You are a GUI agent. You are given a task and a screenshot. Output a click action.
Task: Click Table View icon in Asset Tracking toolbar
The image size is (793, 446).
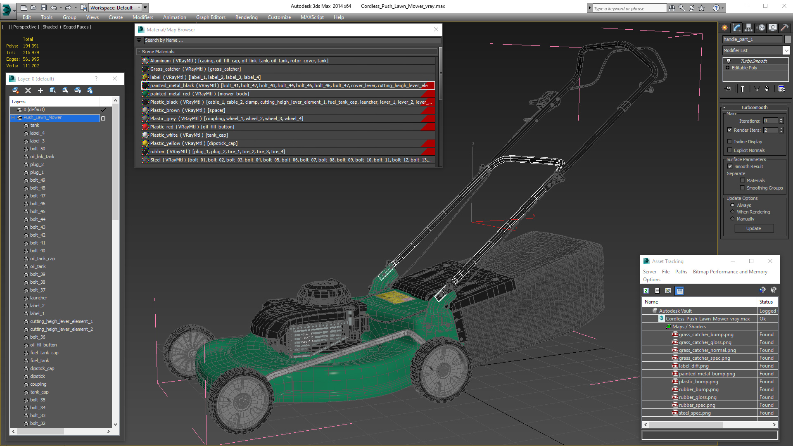coord(680,291)
